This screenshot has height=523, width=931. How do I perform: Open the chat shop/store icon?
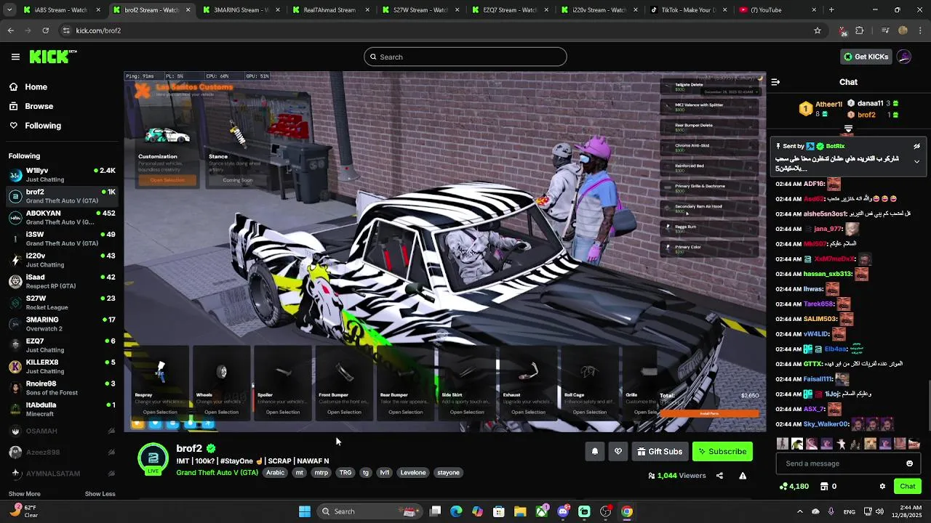tap(824, 487)
